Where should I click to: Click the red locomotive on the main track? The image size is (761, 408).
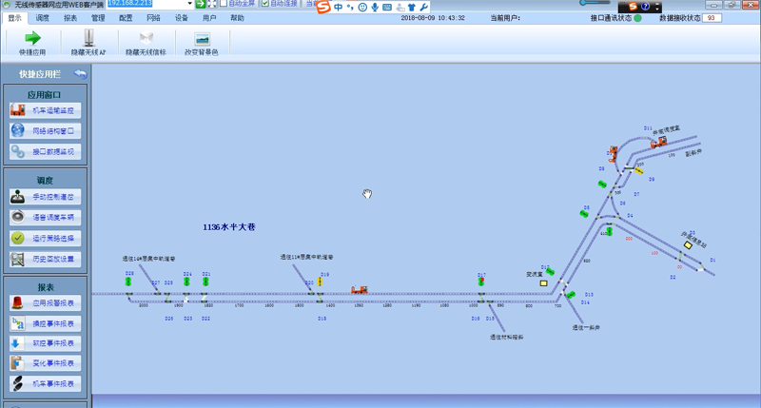(359, 290)
